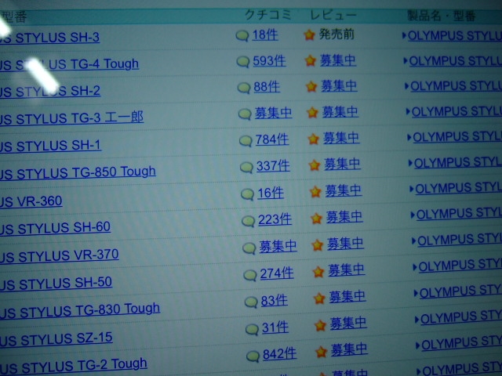This screenshot has height=376, width=502.
Task: Open the 16件 comments link
Action: [x=271, y=193]
